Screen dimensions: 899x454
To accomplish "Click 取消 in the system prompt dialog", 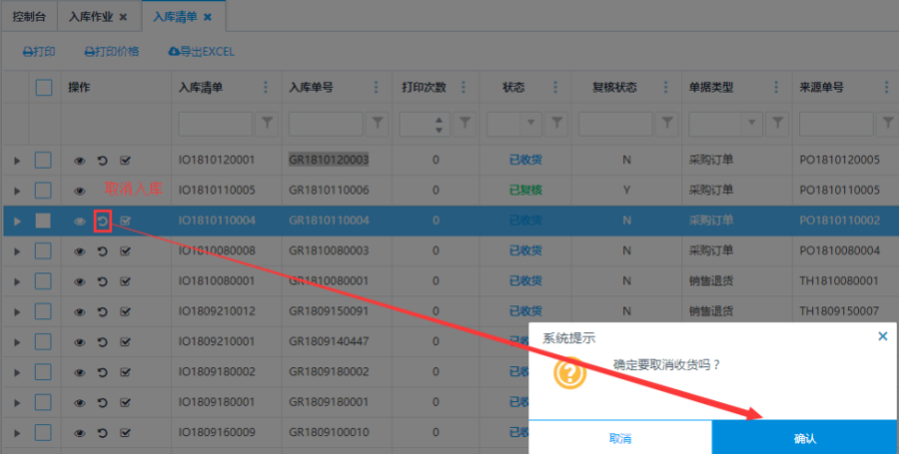I will click(619, 438).
